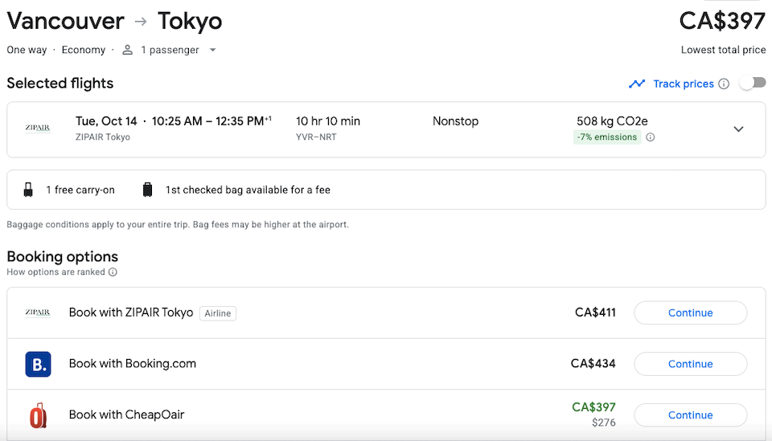Open the 'How options are ranked' info icon
This screenshot has height=441, width=772.
(113, 272)
